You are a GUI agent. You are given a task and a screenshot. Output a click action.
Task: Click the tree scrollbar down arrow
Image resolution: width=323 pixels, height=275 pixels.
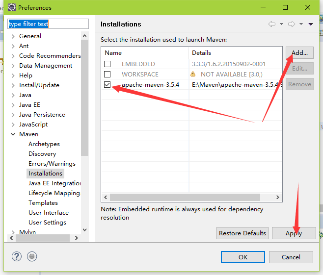84,230
